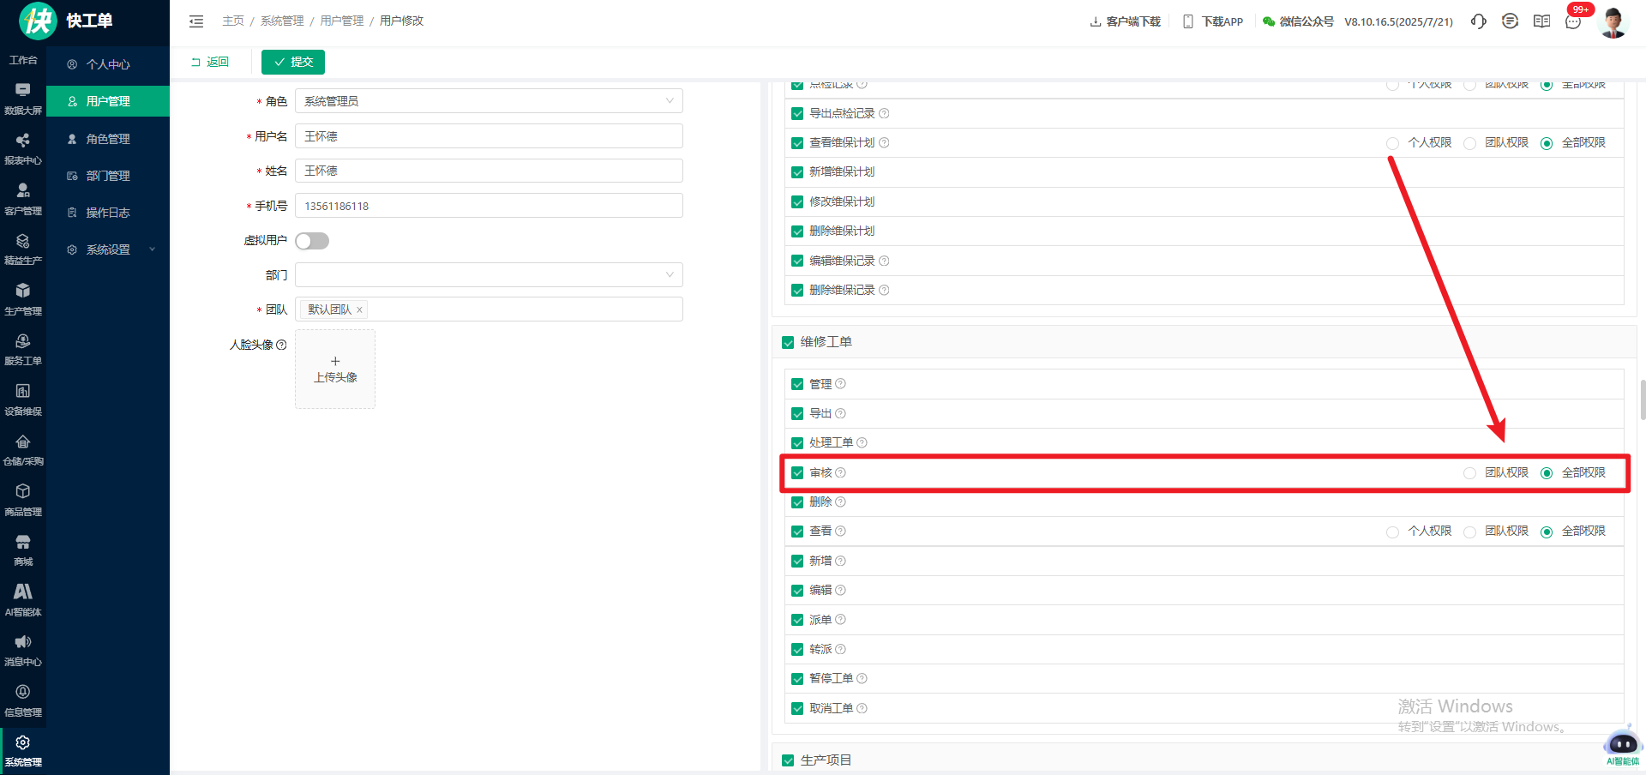Screen dimensions: 1646x775
Task: Toggle the 虚拟用户 switch
Action: (x=312, y=241)
